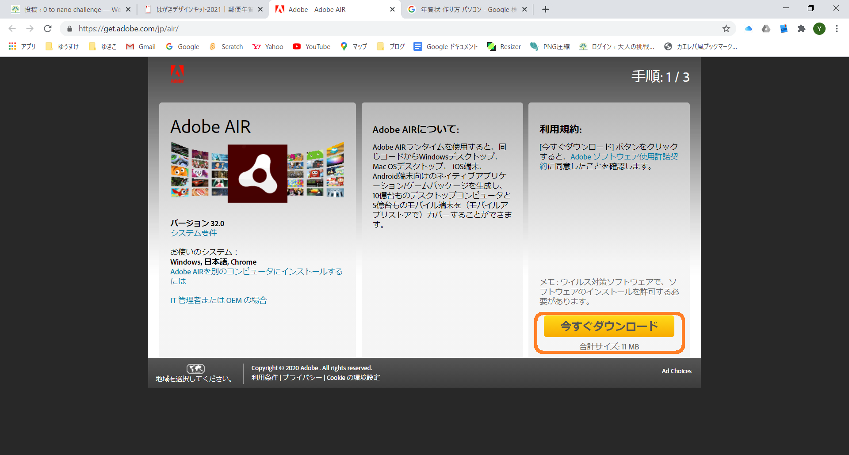Click the Adobe AIR product collage image
Image resolution: width=849 pixels, height=455 pixels.
tap(257, 173)
